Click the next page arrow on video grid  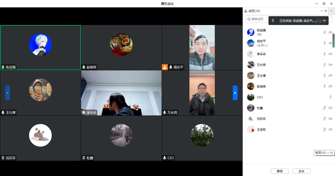(235, 93)
